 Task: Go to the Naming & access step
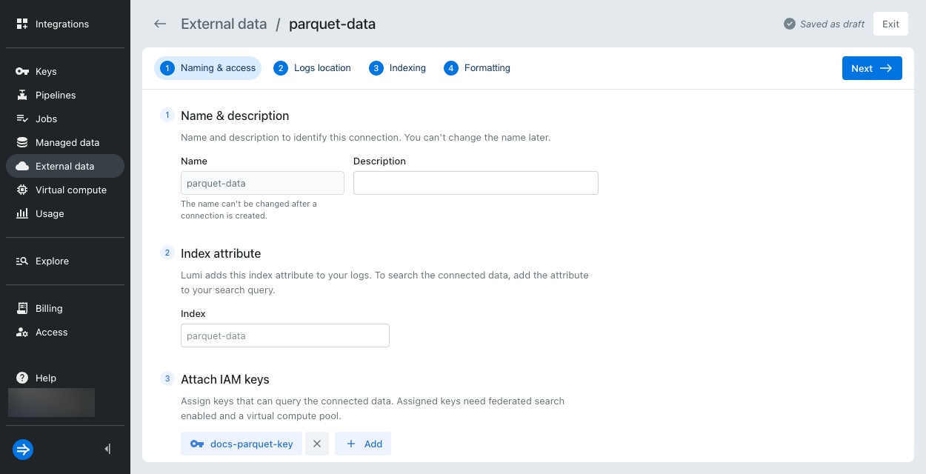[207, 68]
